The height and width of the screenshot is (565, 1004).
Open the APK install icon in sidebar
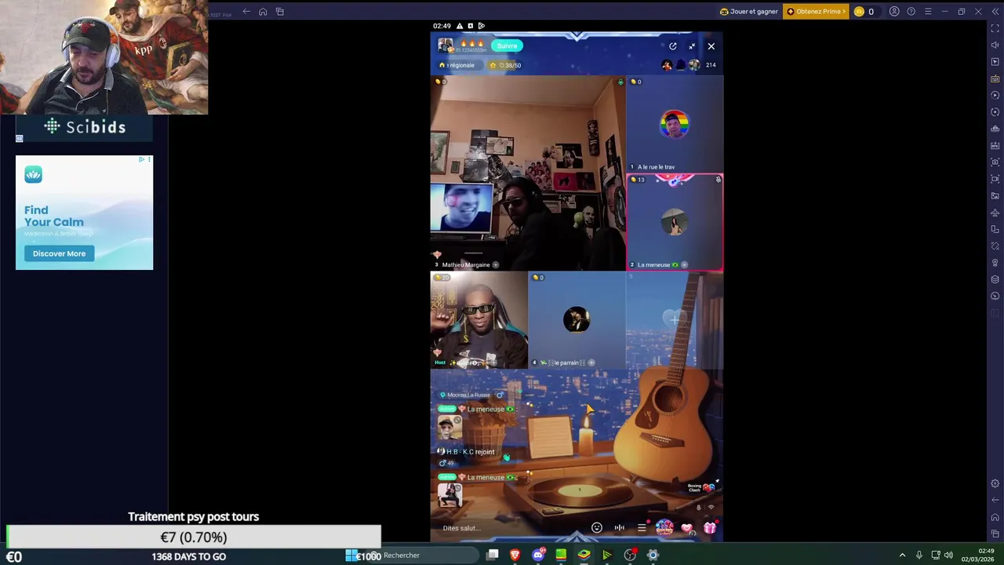[x=995, y=146]
